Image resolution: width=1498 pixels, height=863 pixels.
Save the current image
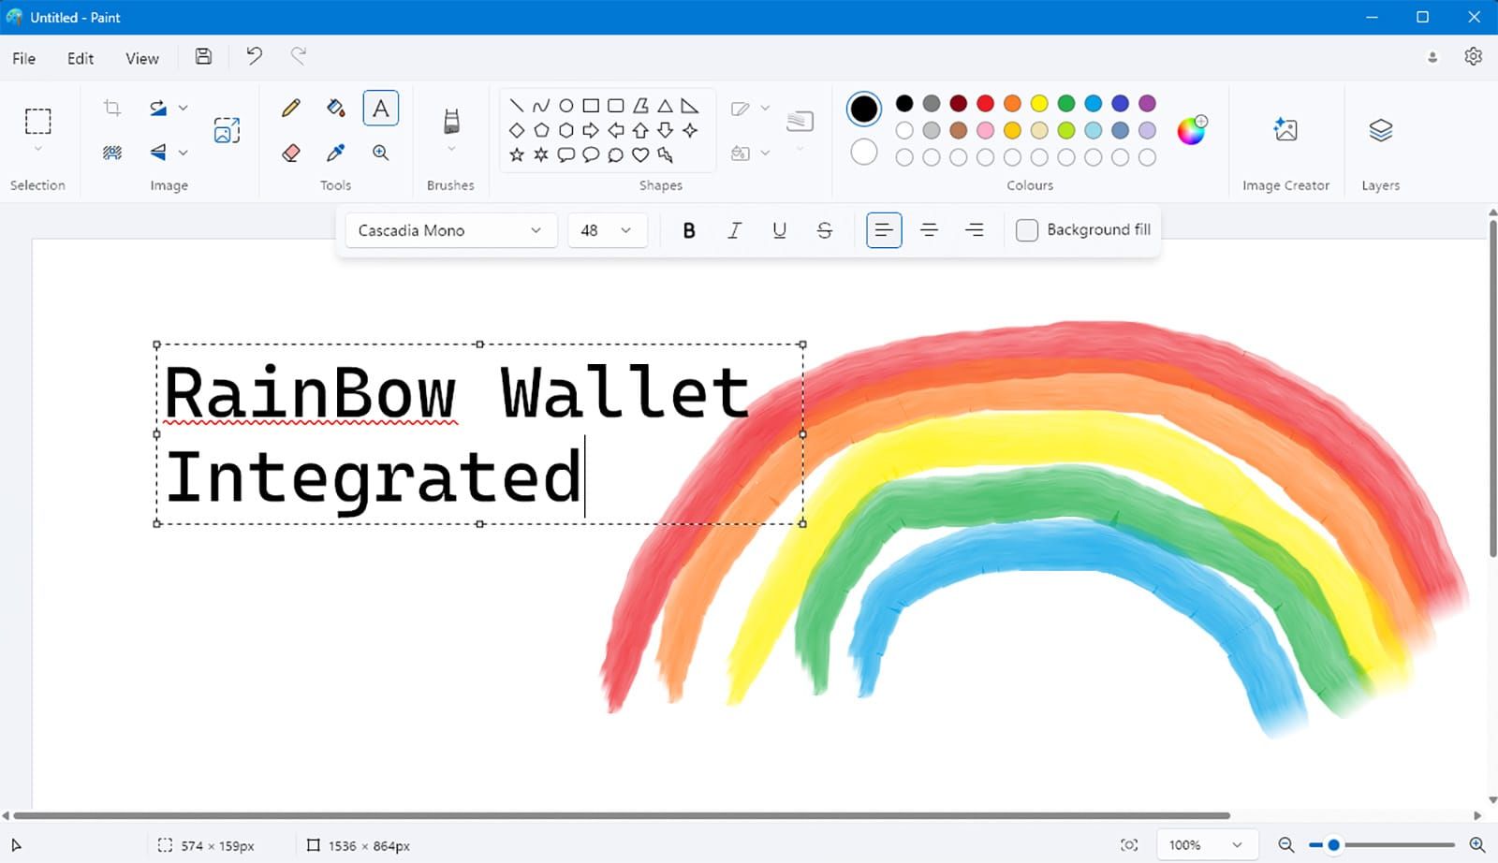pyautogui.click(x=203, y=56)
